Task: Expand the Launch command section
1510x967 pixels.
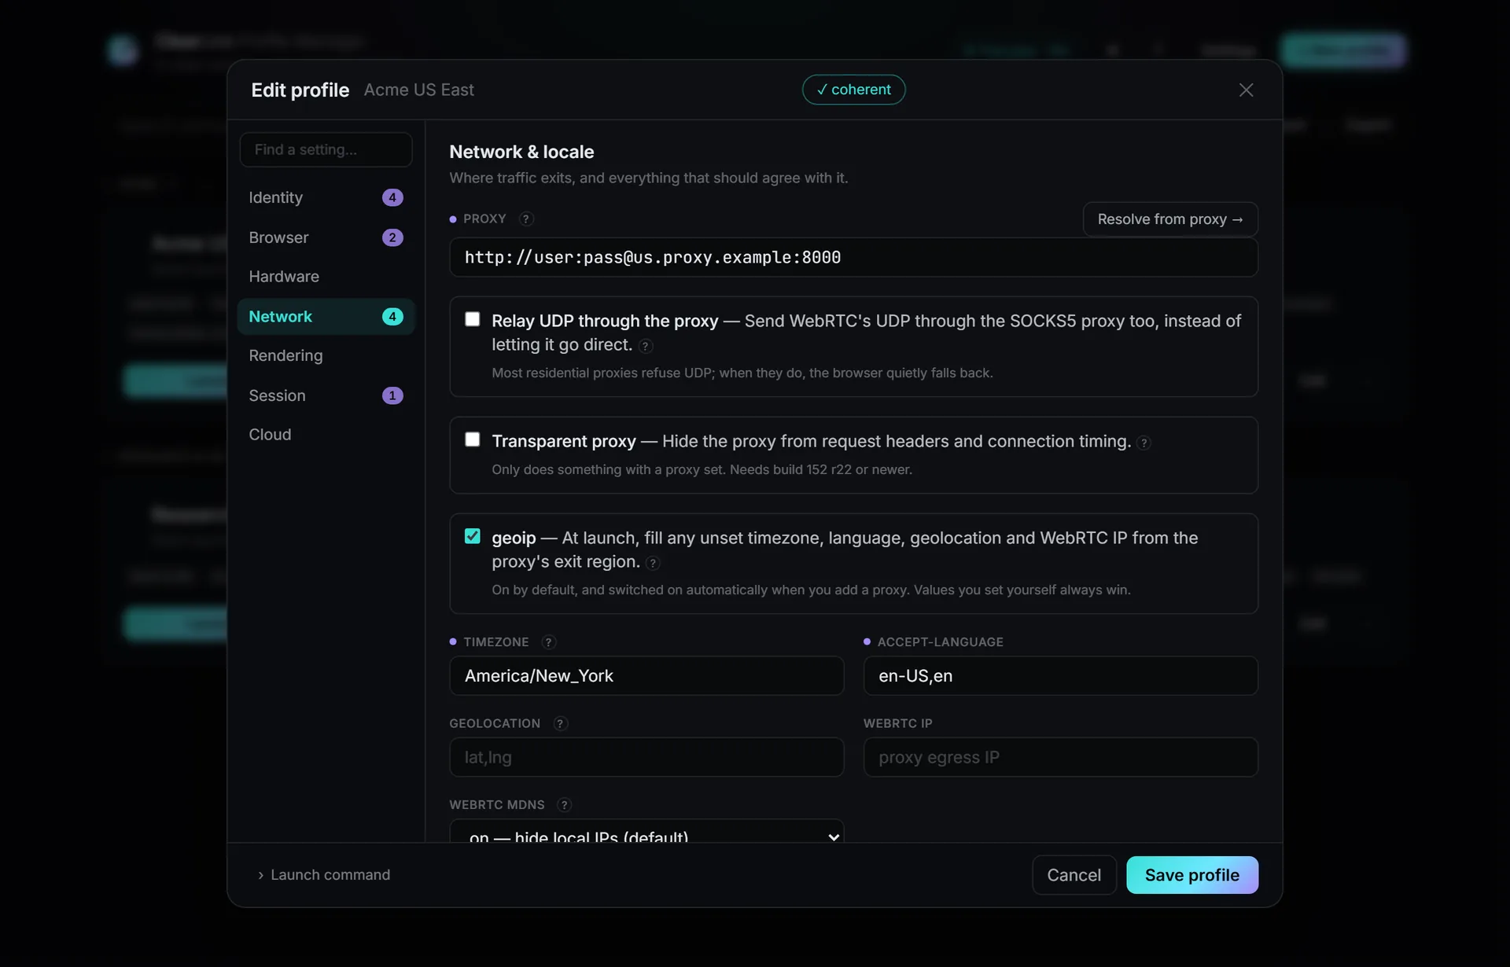Action: (x=323, y=875)
